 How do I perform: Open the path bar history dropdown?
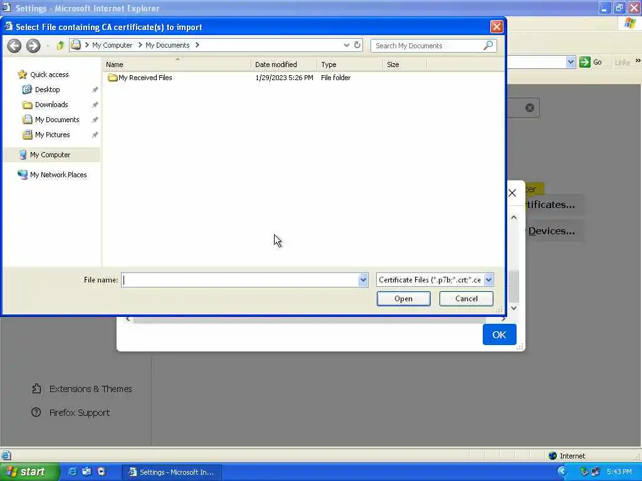(346, 45)
